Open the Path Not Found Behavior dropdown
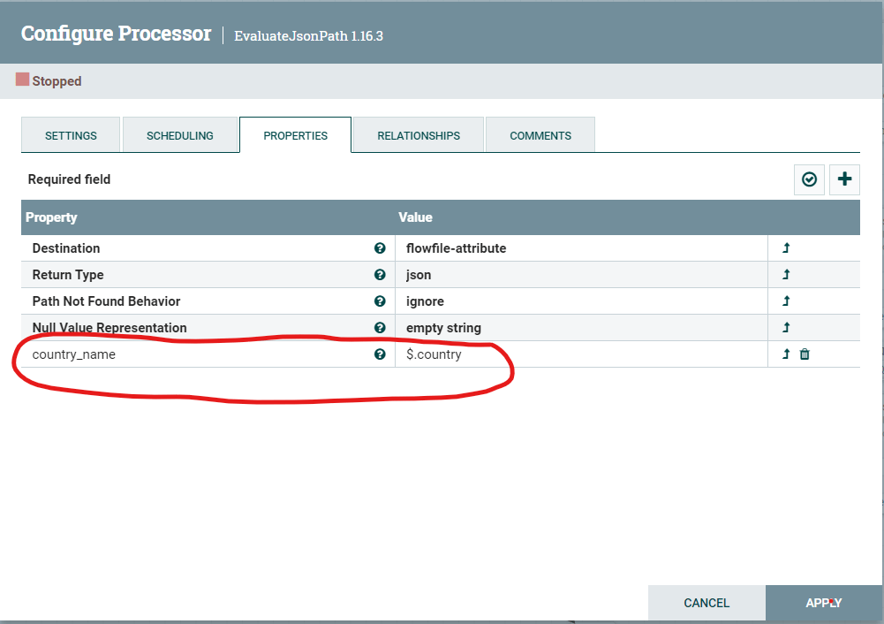 click(x=530, y=301)
